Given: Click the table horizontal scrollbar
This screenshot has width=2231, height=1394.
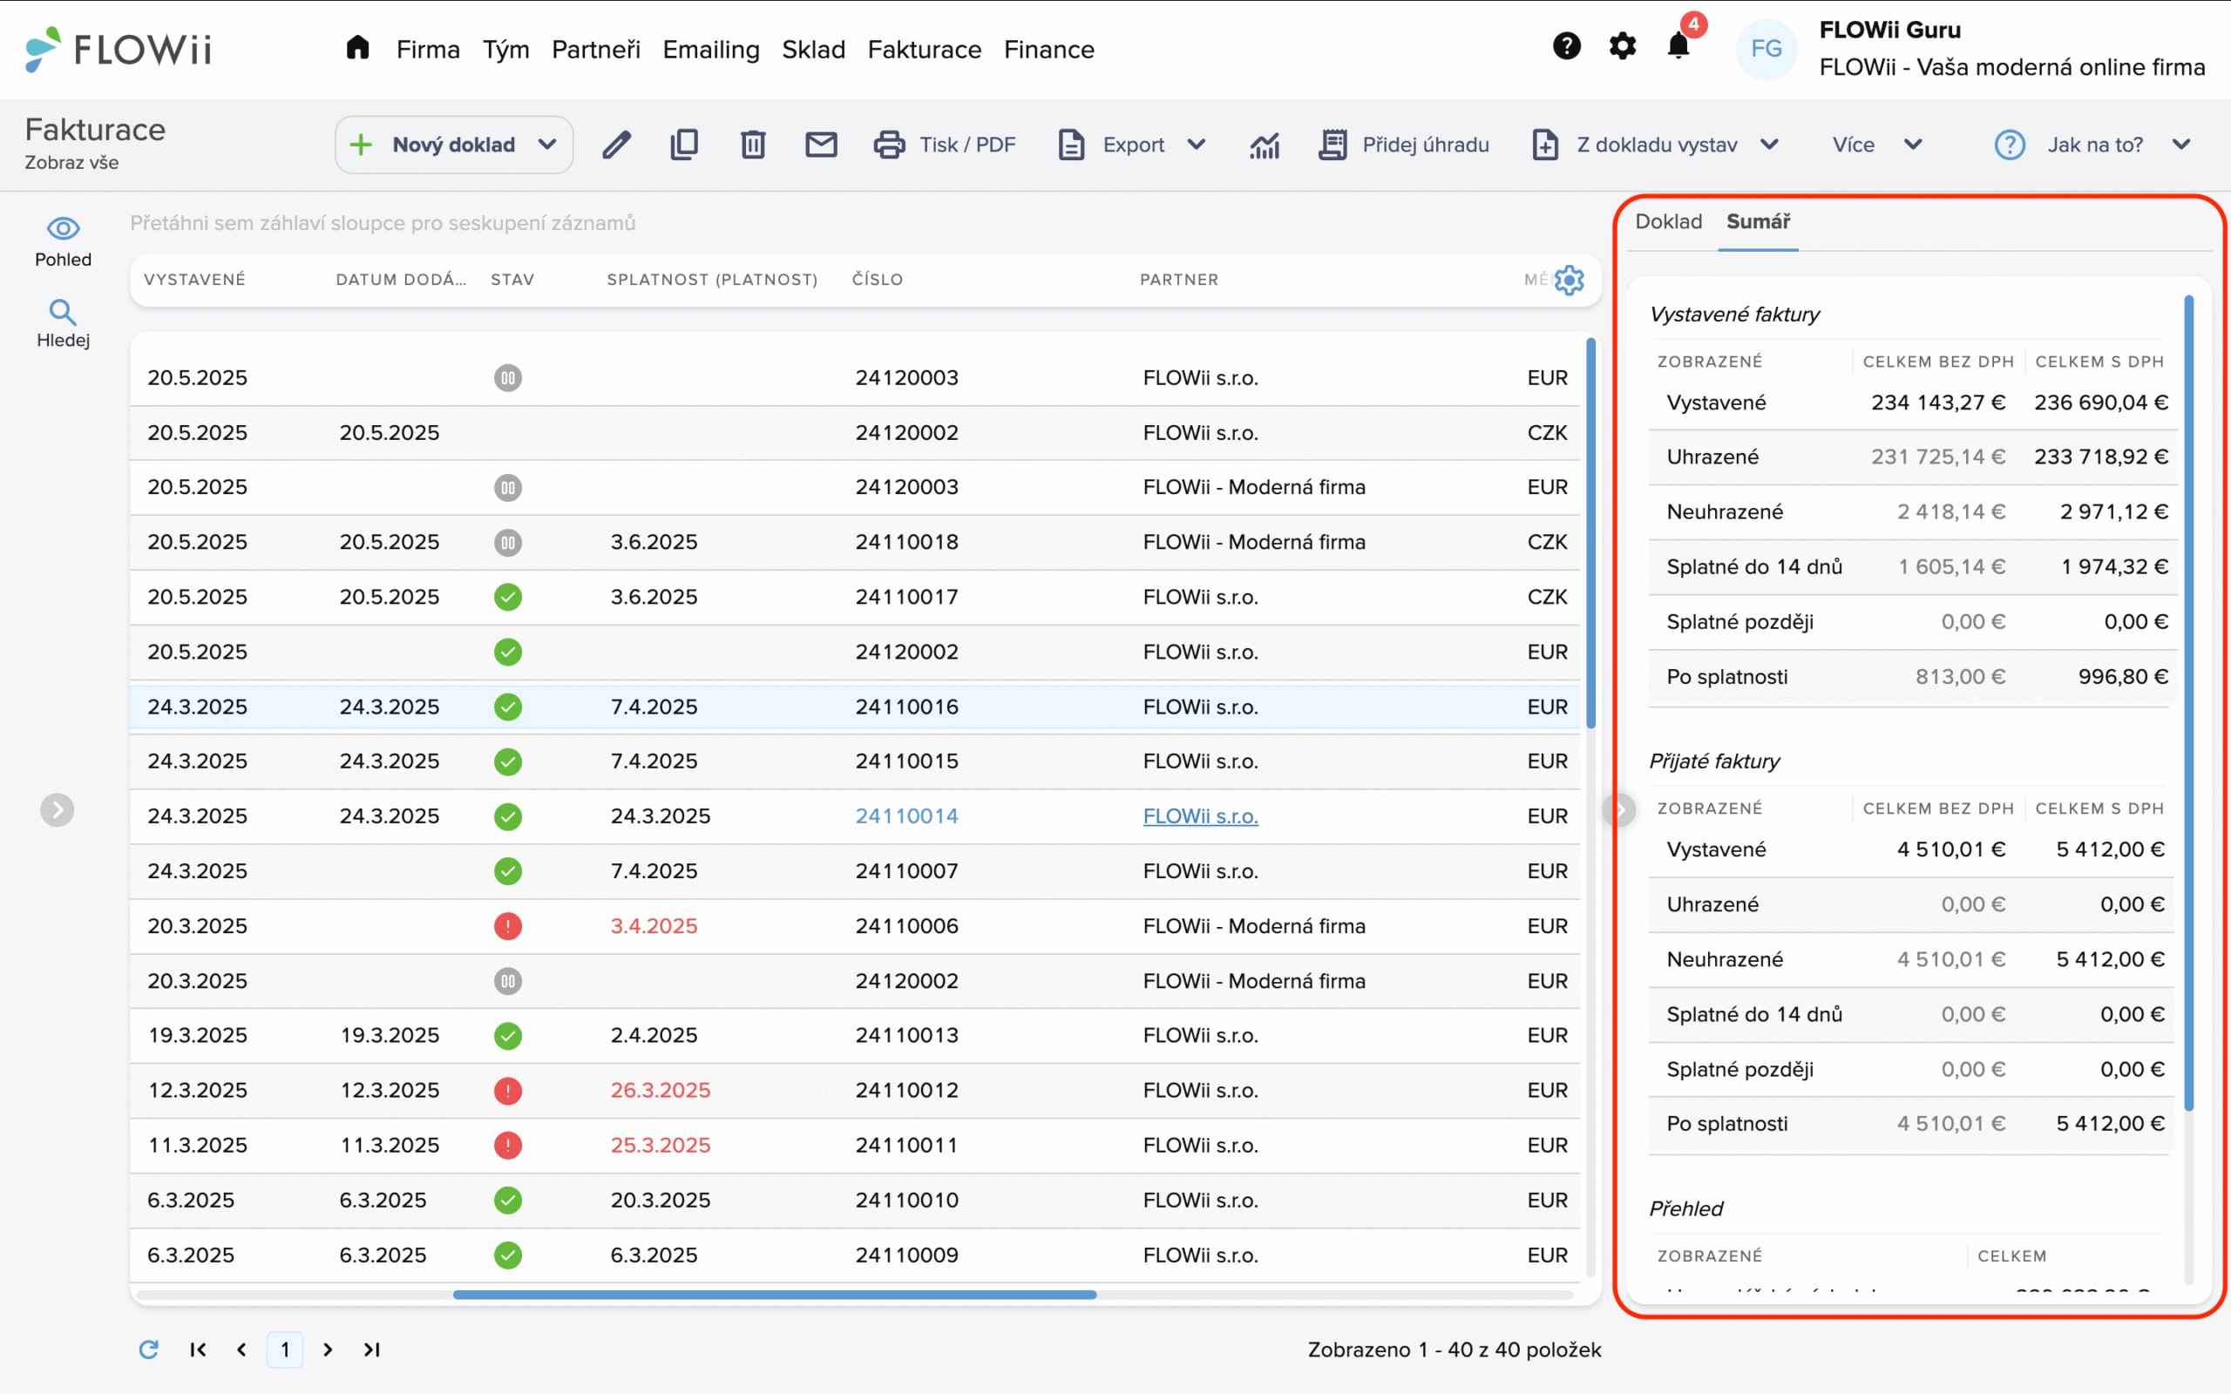Looking at the screenshot, I should [x=775, y=1295].
